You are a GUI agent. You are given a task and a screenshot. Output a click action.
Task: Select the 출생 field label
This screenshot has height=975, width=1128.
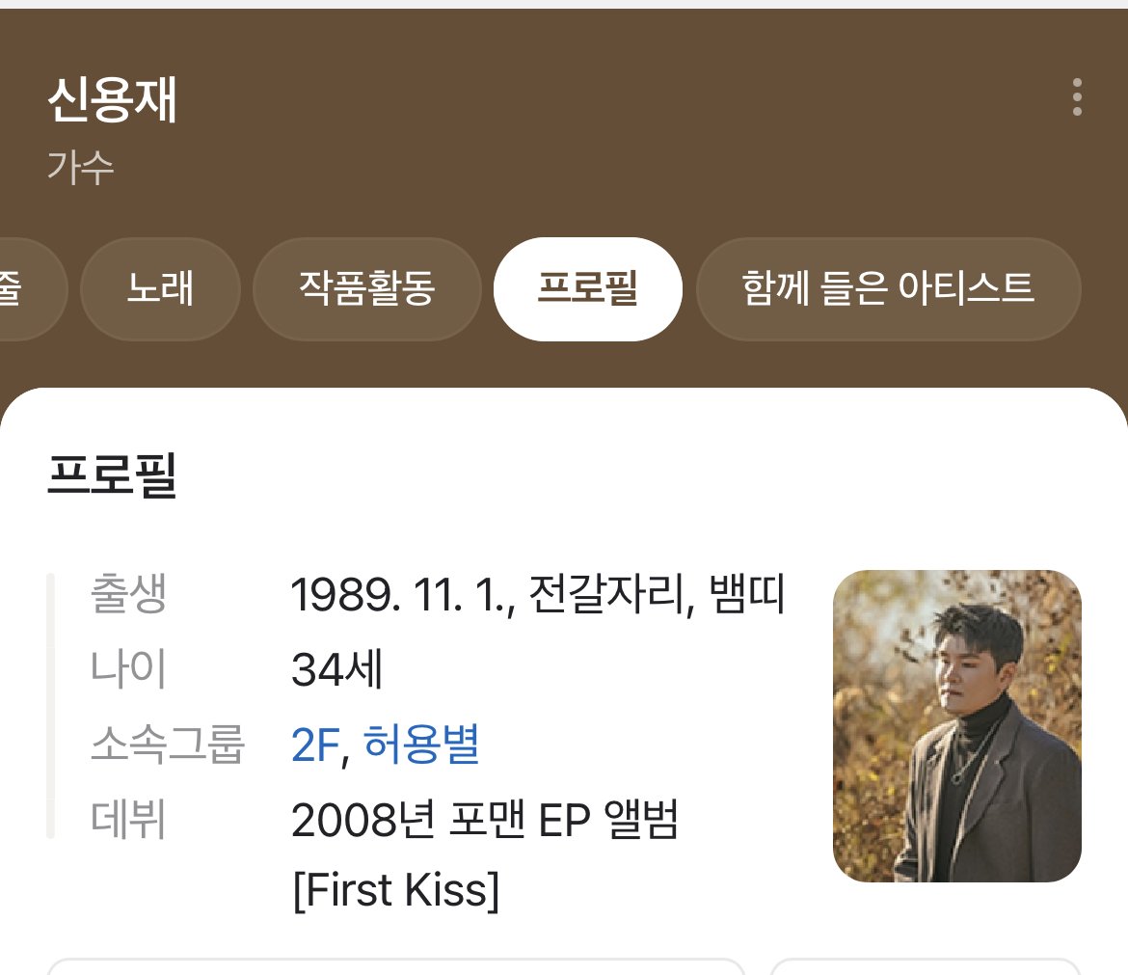tap(129, 595)
